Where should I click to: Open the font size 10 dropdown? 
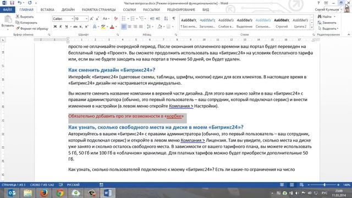pyautogui.click(x=87, y=19)
